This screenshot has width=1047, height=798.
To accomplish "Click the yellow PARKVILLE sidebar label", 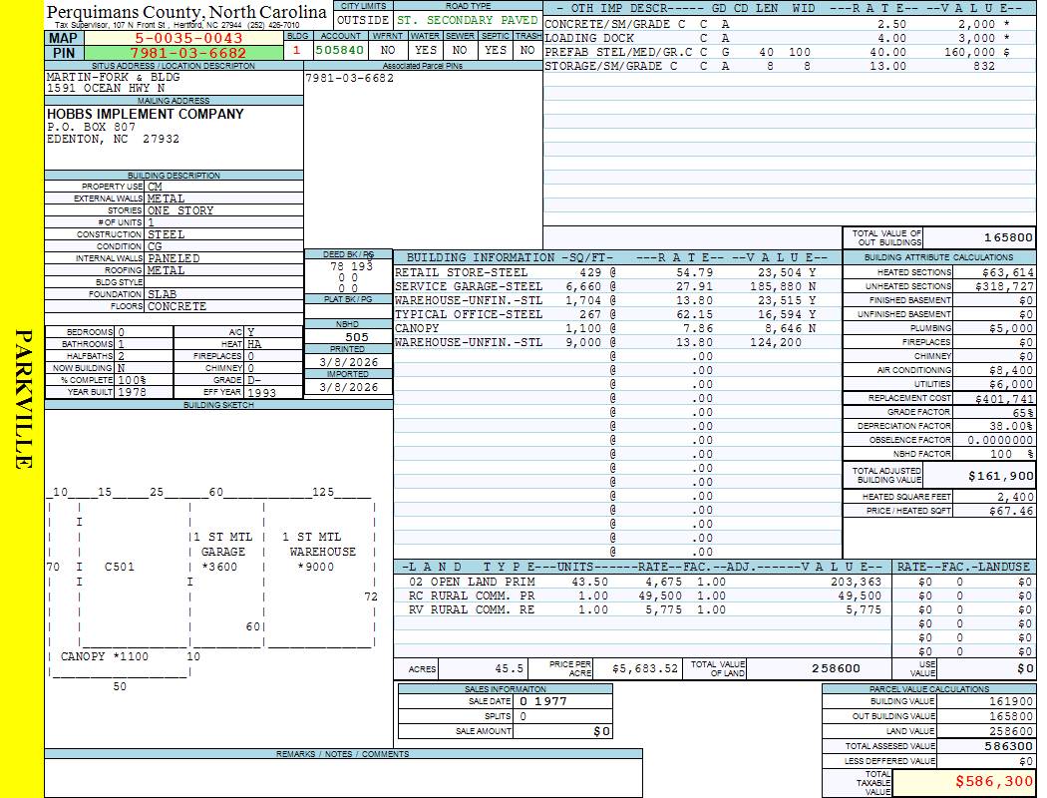I will click(24, 399).
